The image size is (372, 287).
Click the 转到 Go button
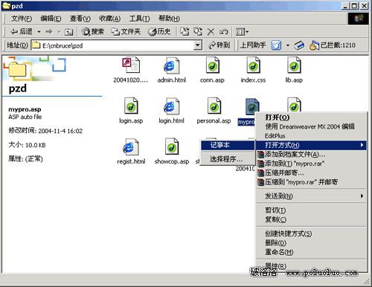pyautogui.click(x=219, y=45)
